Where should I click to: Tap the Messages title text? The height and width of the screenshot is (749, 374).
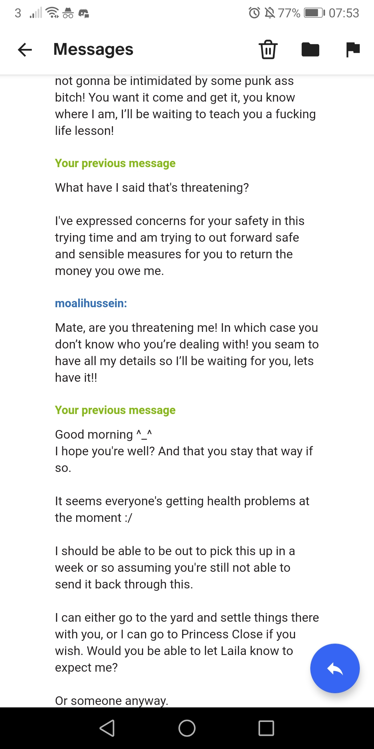pos(93,49)
